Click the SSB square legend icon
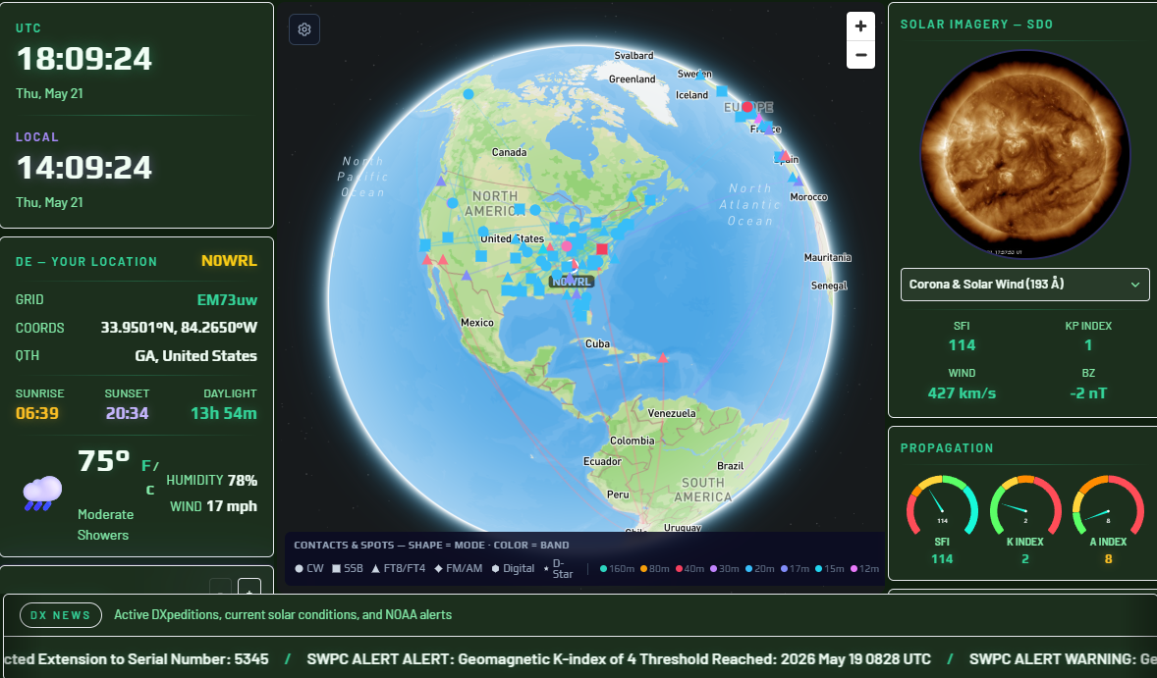Image resolution: width=1157 pixels, height=678 pixels. (x=337, y=569)
